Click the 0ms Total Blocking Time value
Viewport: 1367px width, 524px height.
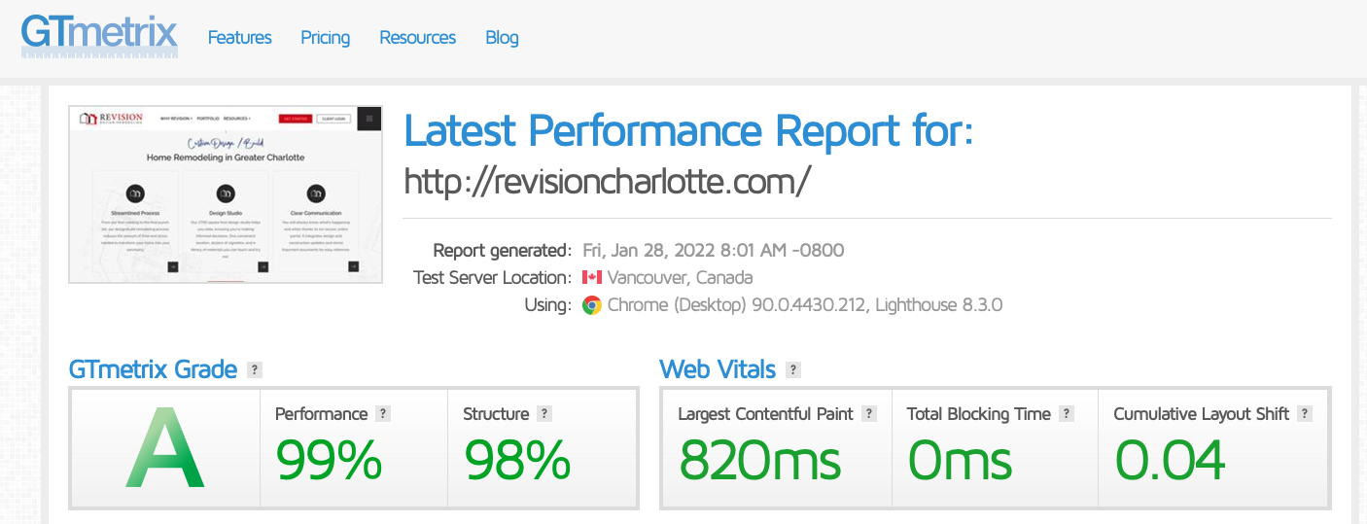pos(961,460)
